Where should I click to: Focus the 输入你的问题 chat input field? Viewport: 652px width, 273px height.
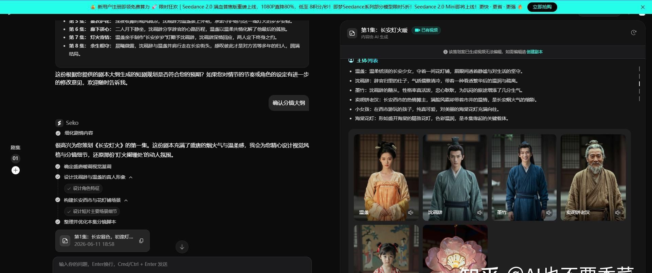pyautogui.click(x=182, y=265)
